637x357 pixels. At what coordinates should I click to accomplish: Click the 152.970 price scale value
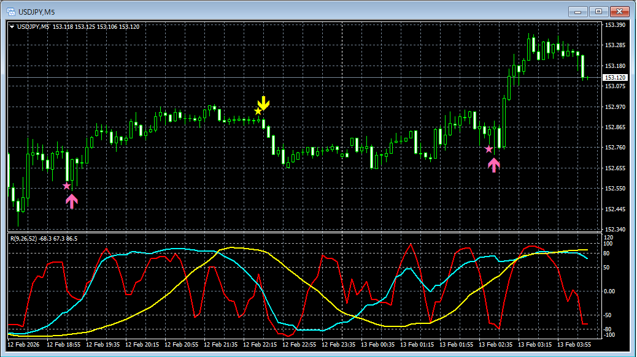point(615,107)
